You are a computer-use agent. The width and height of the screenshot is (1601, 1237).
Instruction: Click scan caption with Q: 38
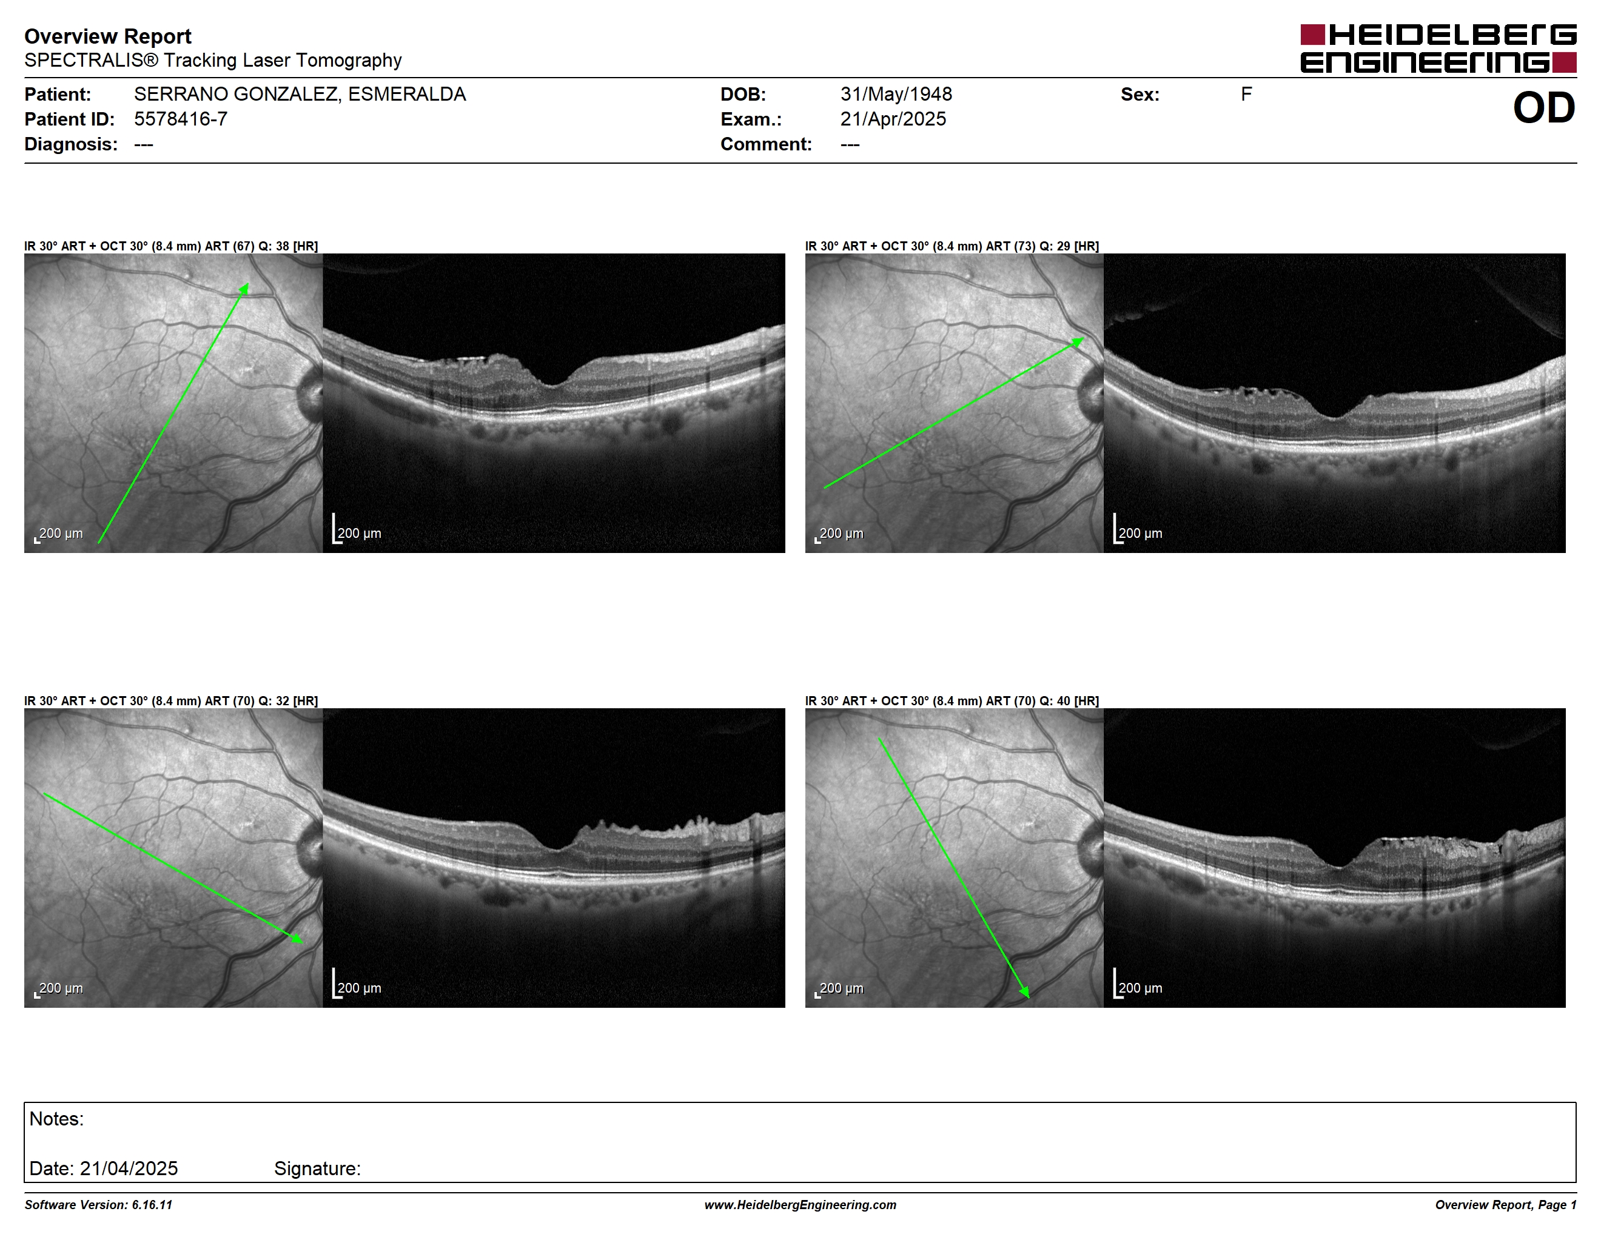click(171, 246)
